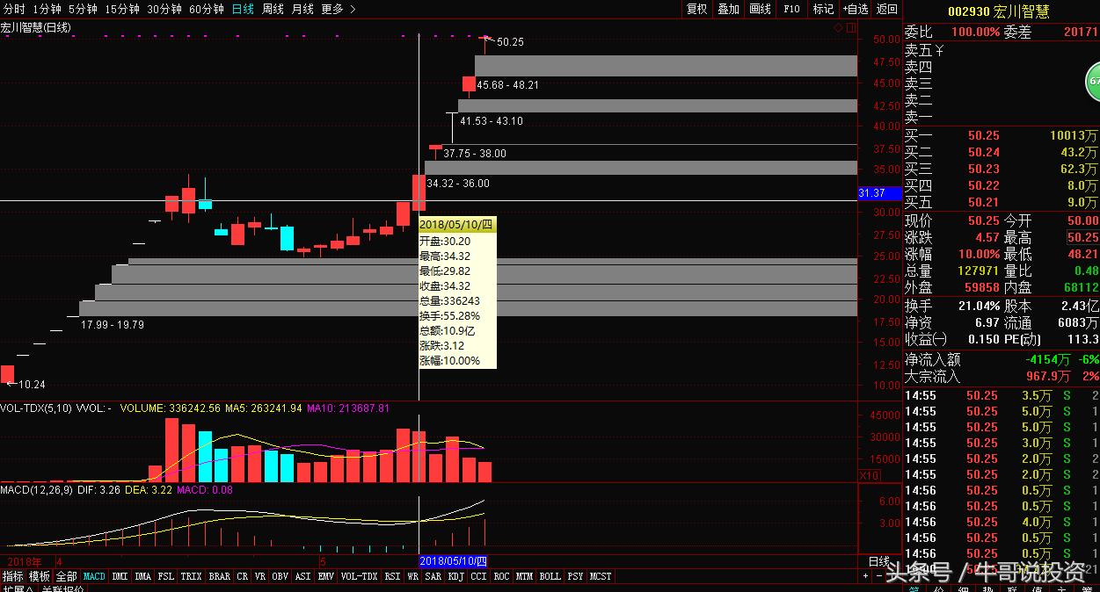Select the 60分钟 period

(206, 9)
